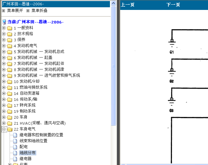Expand the 16 传动系/轴 node

pyautogui.click(x=4, y=100)
